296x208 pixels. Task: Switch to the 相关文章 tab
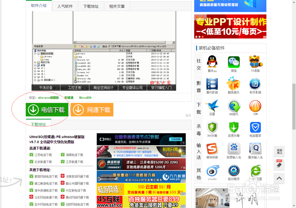coord(117,6)
